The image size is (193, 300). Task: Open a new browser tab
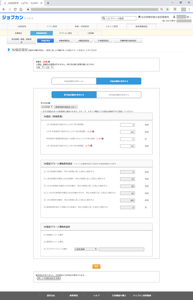[x=48, y=3]
